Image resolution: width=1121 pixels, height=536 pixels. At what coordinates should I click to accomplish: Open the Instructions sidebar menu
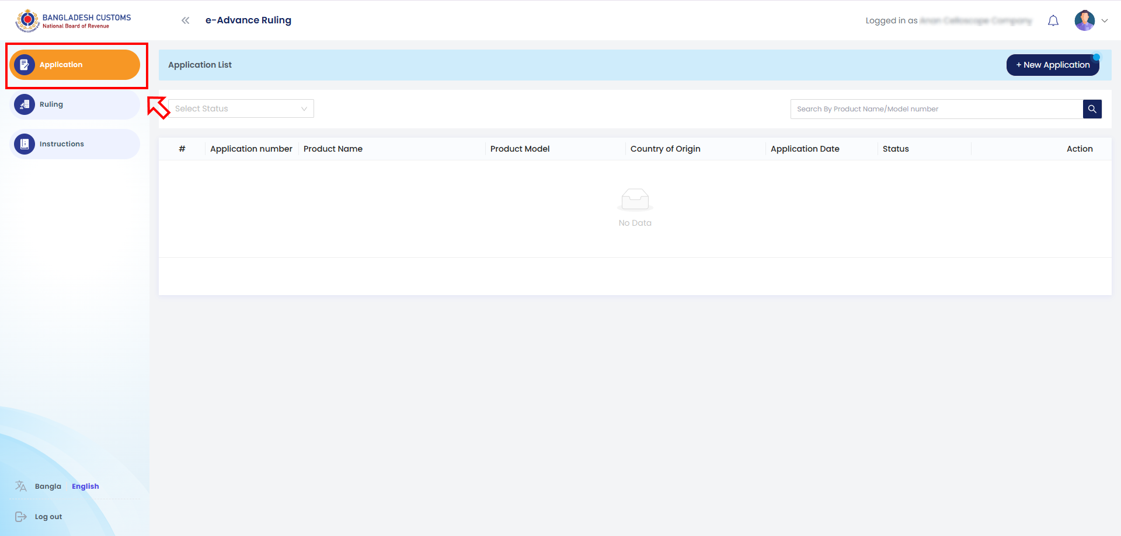point(75,144)
